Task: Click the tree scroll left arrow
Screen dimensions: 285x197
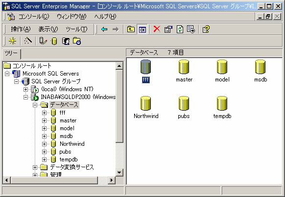Action: tap(6, 180)
